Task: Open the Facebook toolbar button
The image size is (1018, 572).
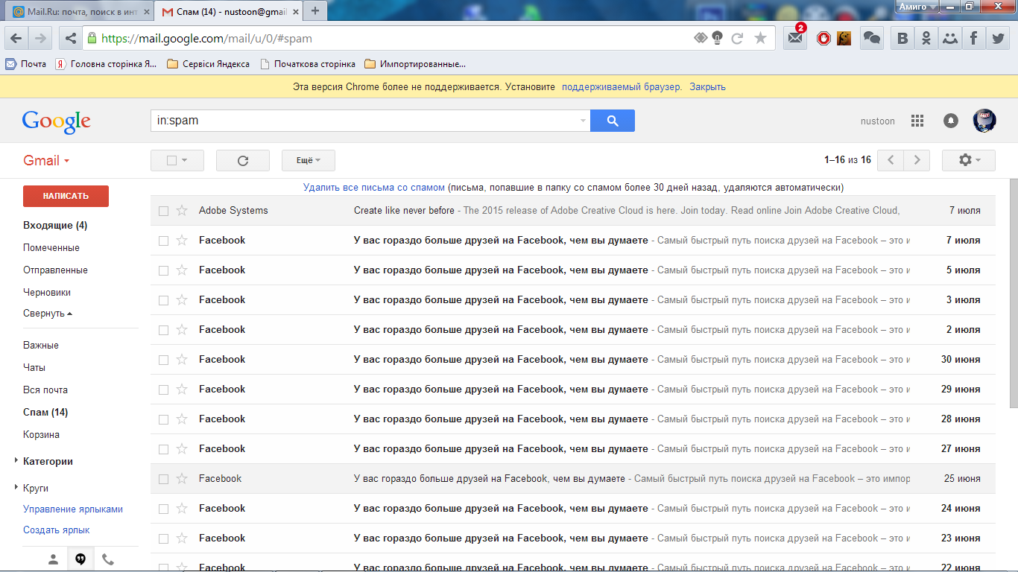Action: 973,38
